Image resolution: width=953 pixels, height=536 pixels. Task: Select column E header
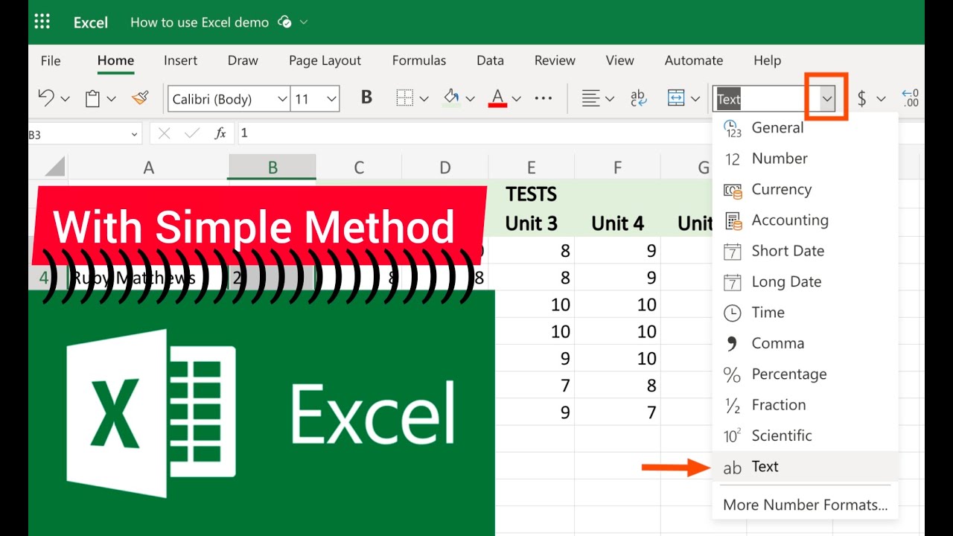pos(531,167)
